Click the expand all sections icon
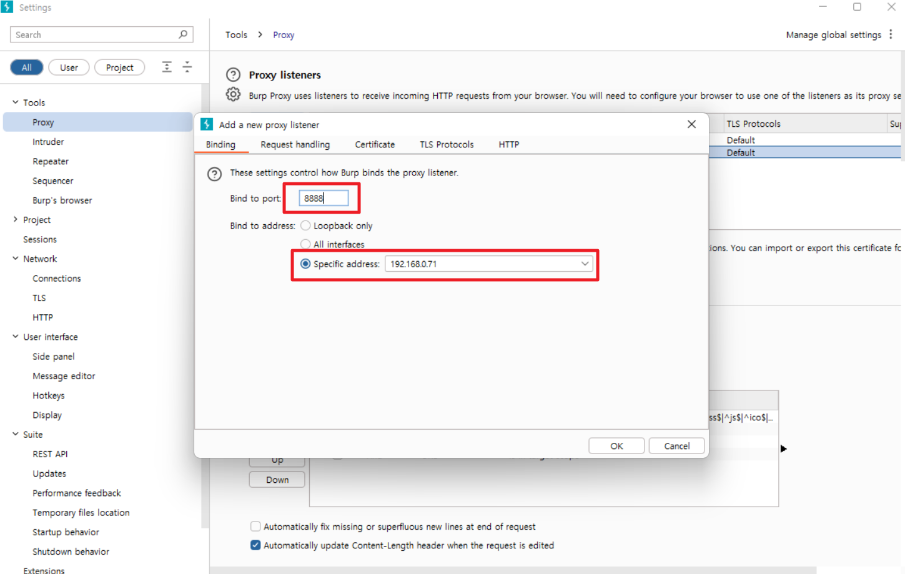Screen dimensions: 905x574 [x=167, y=67]
